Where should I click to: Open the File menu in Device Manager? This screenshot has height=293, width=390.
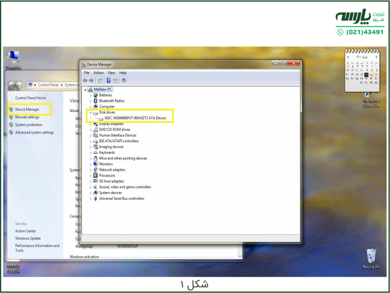coord(87,73)
